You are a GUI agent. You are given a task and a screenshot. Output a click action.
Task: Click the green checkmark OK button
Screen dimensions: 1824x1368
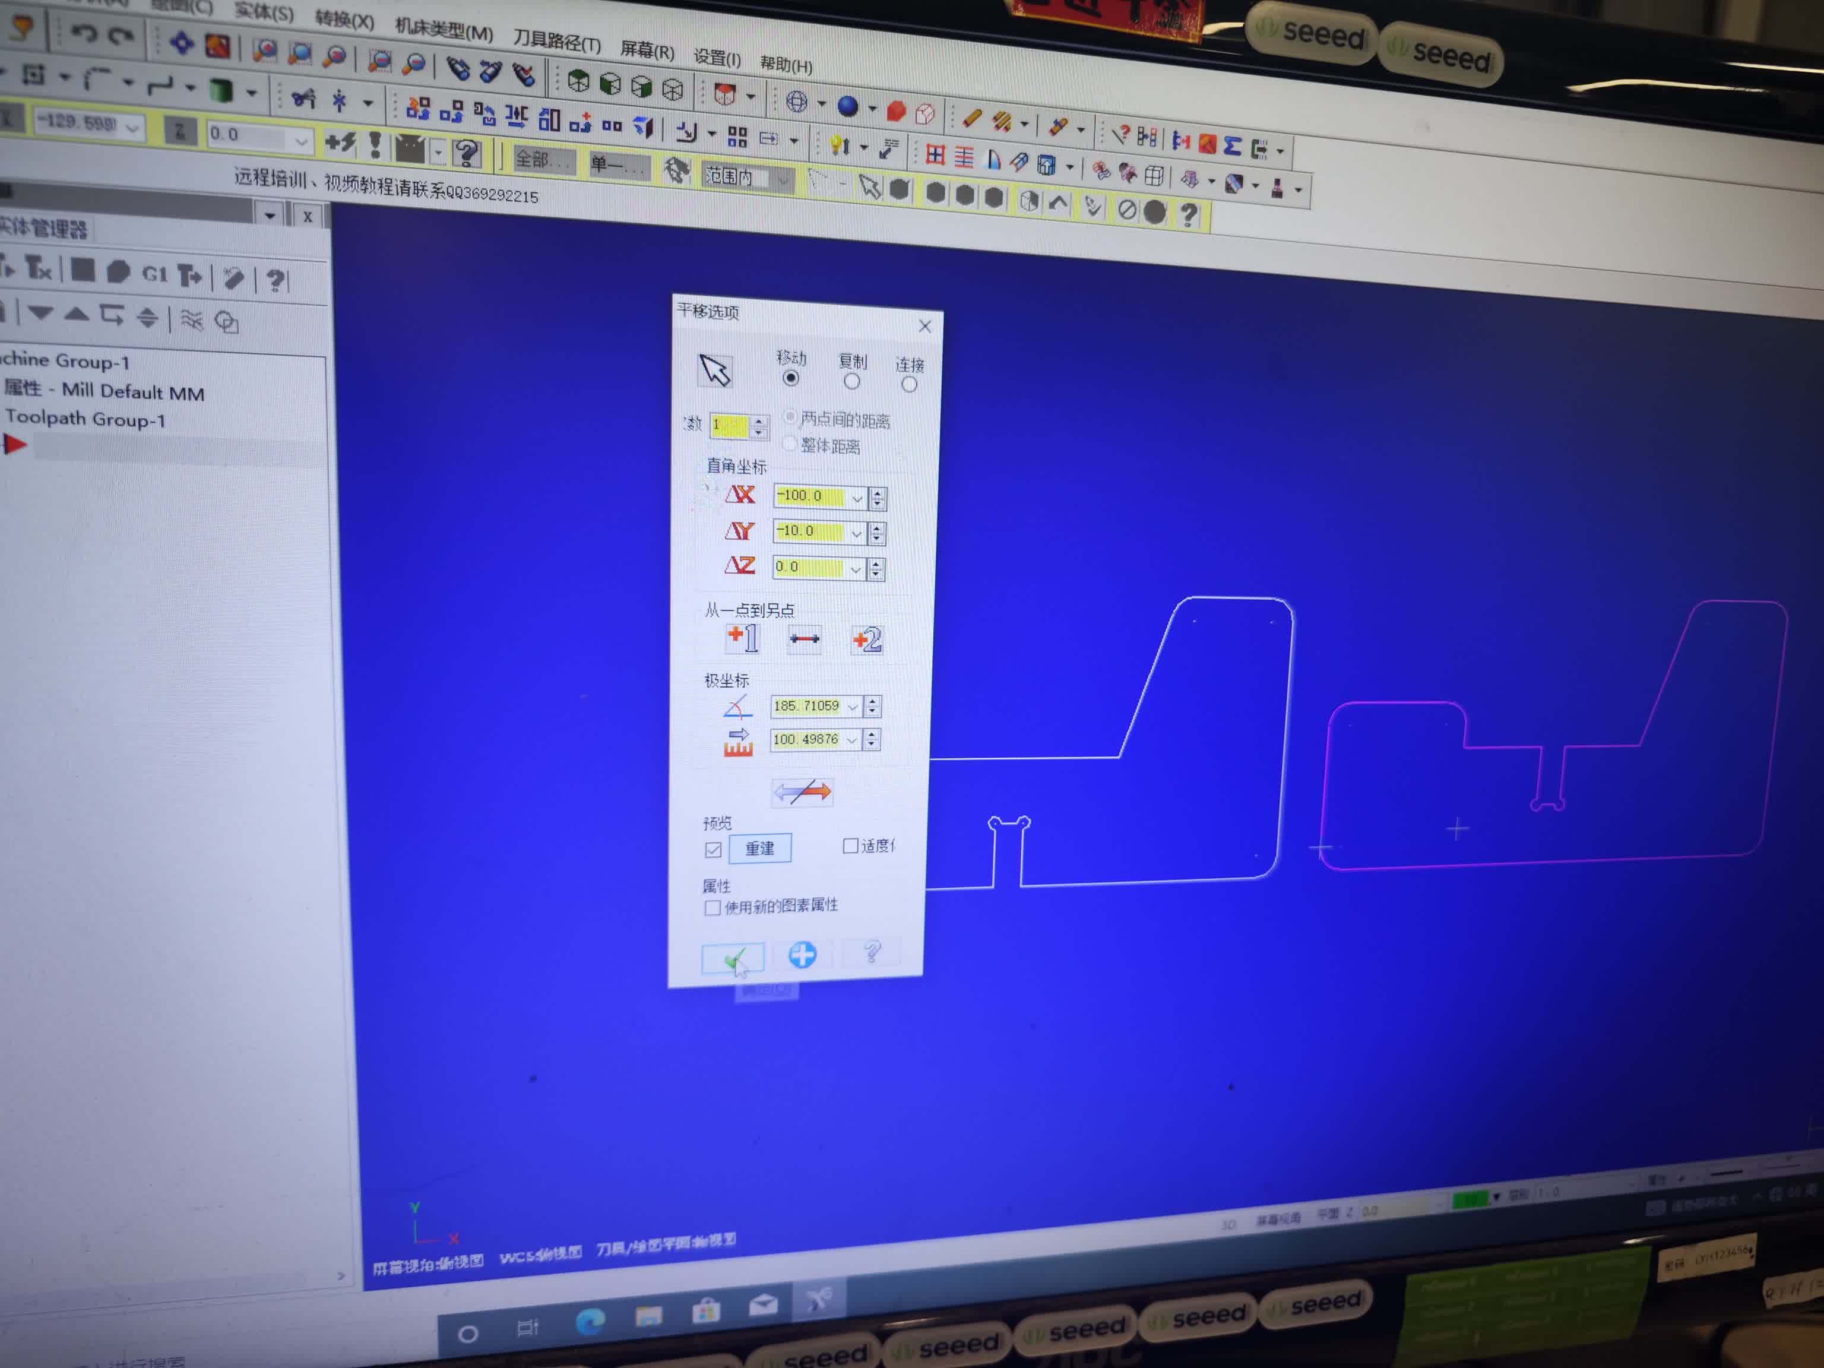click(x=732, y=959)
